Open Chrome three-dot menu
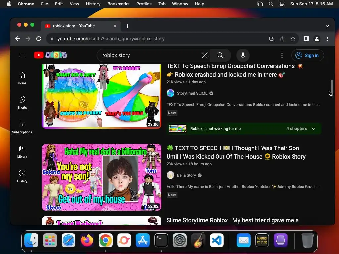 [327, 39]
